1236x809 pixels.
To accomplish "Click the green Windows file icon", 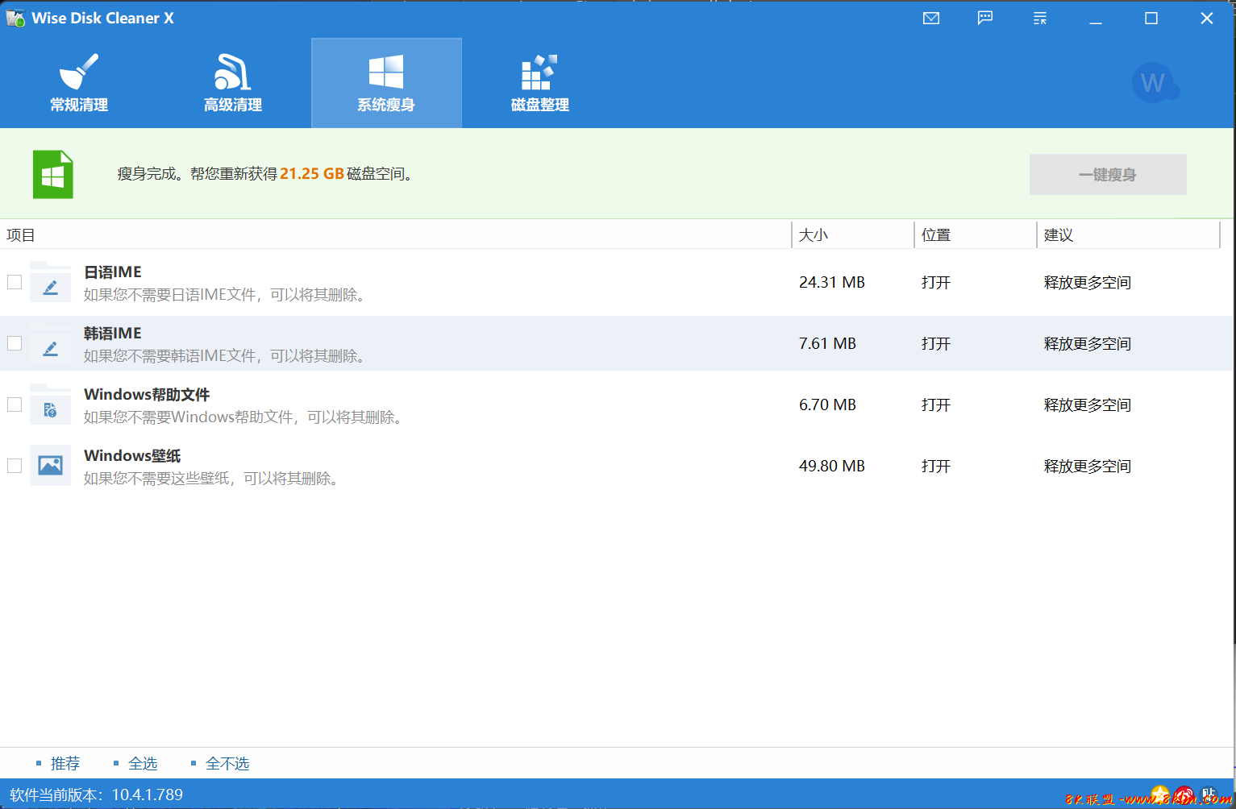I will pyautogui.click(x=53, y=174).
